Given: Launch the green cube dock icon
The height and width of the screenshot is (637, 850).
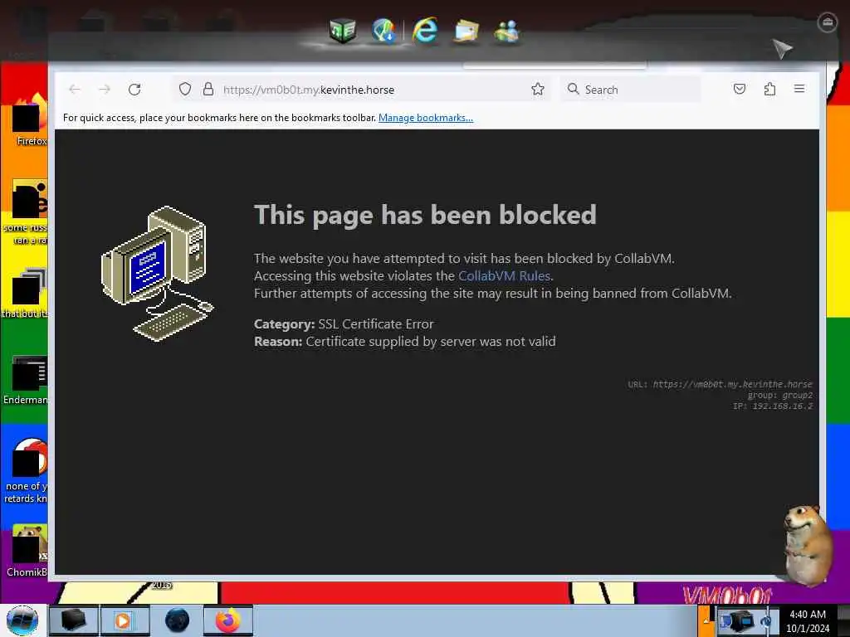Looking at the screenshot, I should tap(343, 31).
